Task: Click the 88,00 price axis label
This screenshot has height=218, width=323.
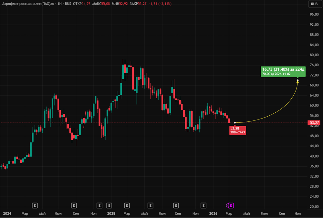Action: click(314, 35)
